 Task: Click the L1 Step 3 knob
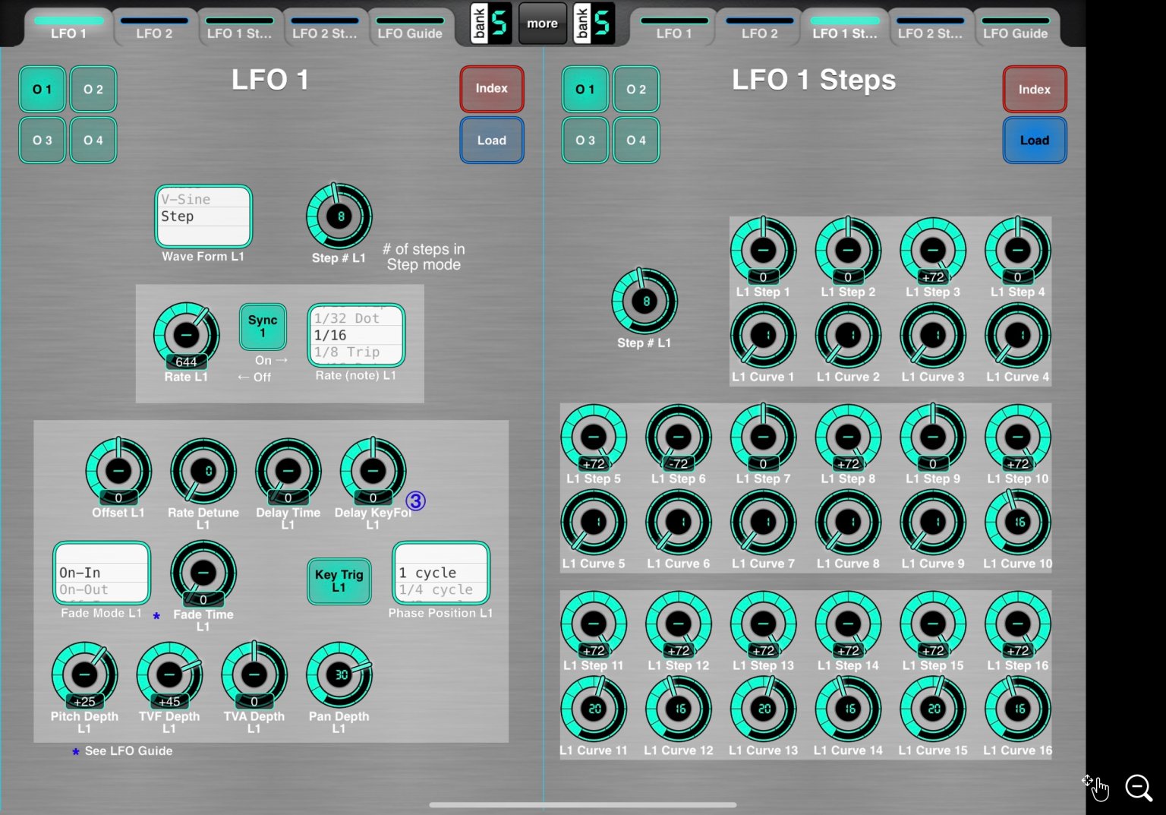coord(933,251)
